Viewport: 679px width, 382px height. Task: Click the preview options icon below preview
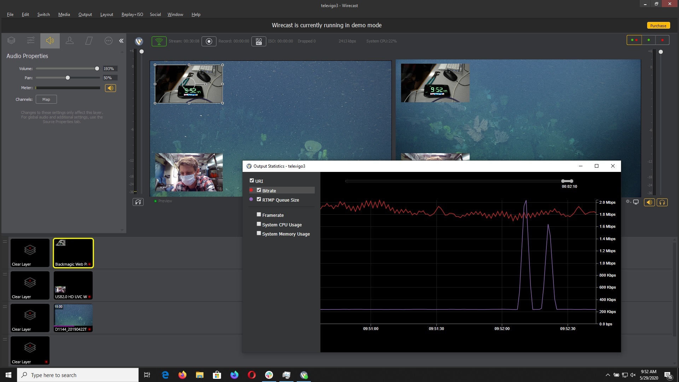point(138,202)
